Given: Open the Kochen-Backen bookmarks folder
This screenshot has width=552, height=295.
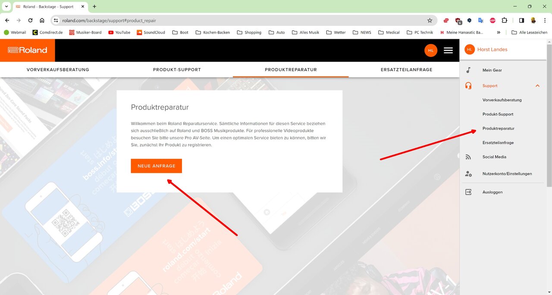Looking at the screenshot, I should pos(213,32).
